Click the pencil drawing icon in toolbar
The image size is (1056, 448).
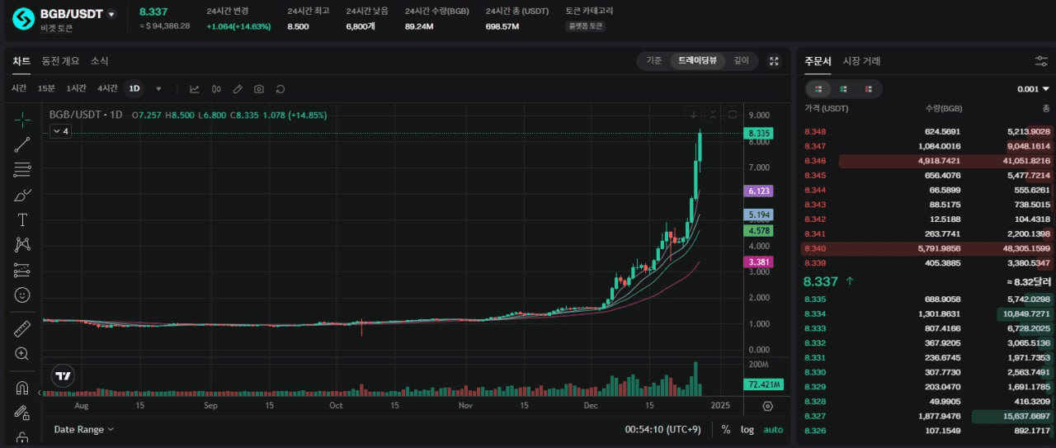click(x=238, y=88)
